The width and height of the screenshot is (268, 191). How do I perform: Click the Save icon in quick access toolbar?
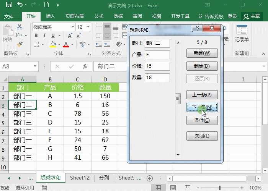click(x=8, y=5)
